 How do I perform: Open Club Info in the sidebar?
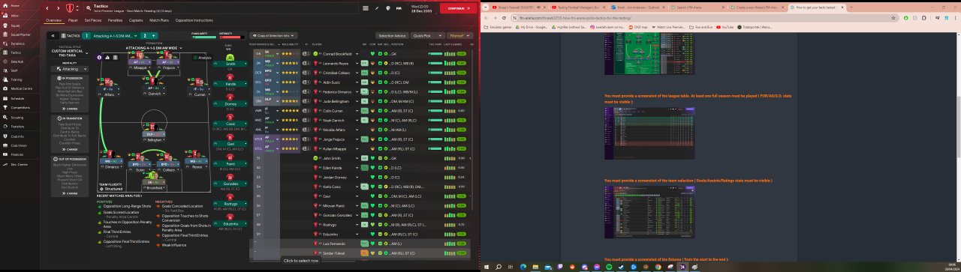[17, 136]
